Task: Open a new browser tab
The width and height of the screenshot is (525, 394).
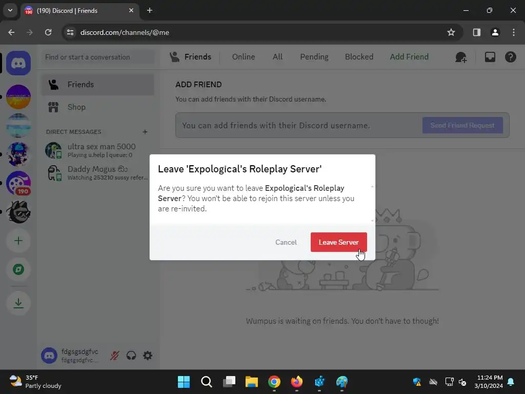Action: pyautogui.click(x=150, y=10)
